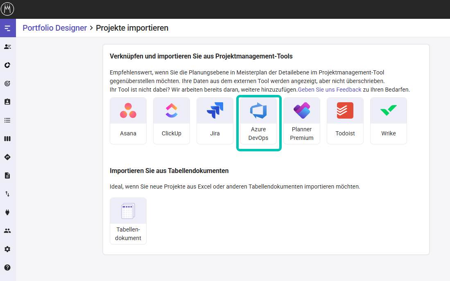Open the target goals icon in sidebar
This screenshot has width=450, height=281.
[x=7, y=83]
